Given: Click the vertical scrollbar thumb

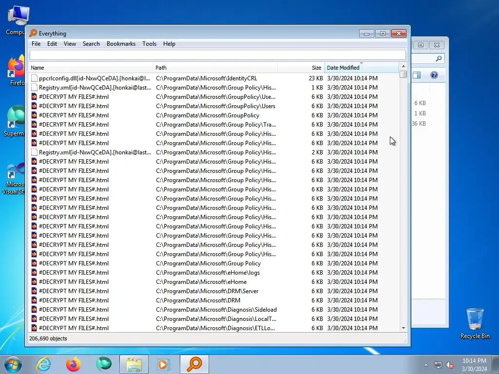Looking at the screenshot, I should pos(403,74).
